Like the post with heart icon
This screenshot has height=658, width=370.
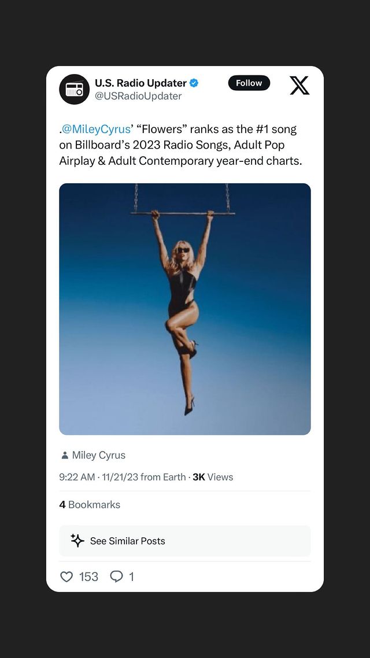point(66,576)
